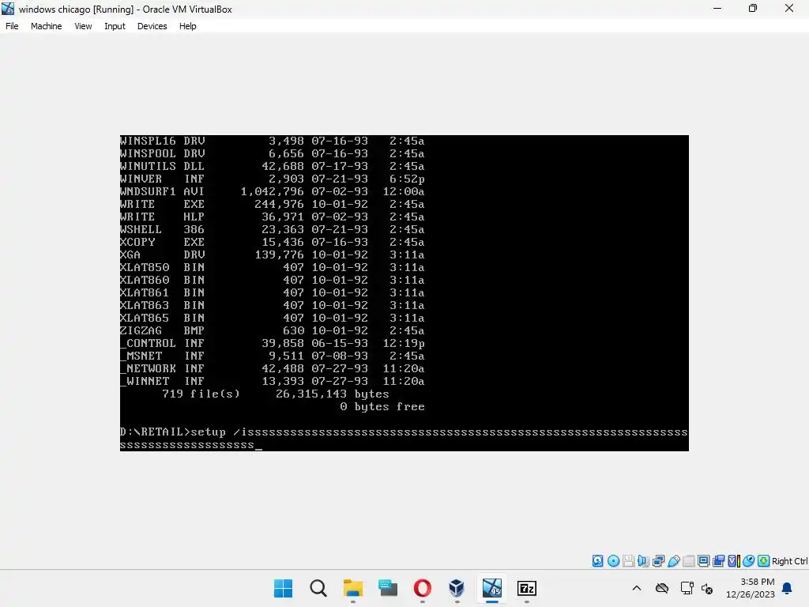
Task: Click the WNDSURF1 AVI file line
Action: pyautogui.click(x=273, y=191)
